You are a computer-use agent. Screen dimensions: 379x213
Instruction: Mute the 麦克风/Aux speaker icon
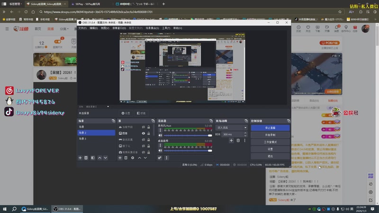tap(160, 135)
